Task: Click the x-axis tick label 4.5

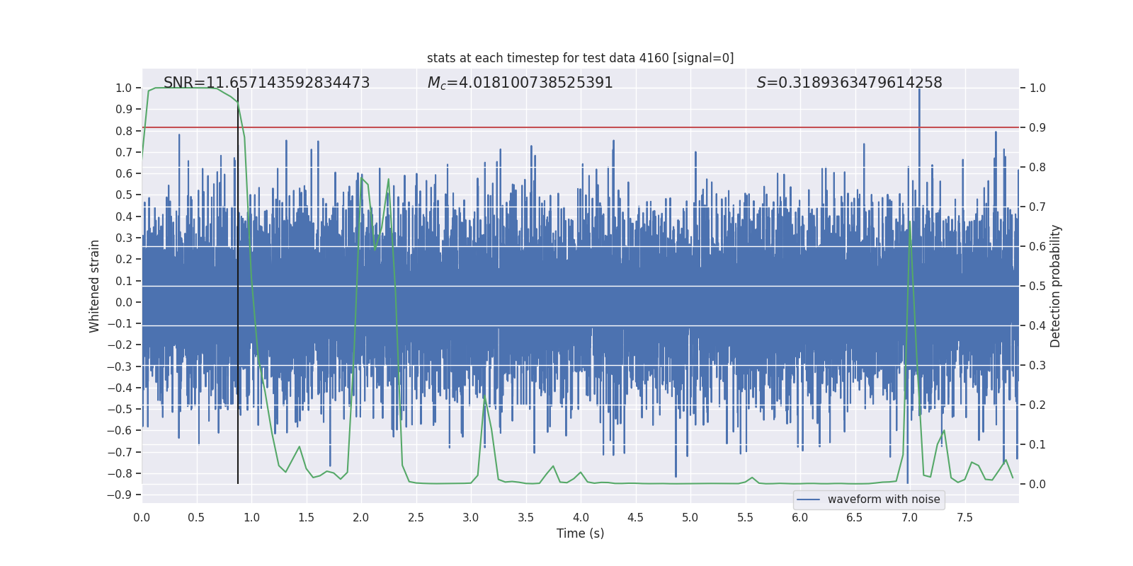Action: [x=635, y=517]
